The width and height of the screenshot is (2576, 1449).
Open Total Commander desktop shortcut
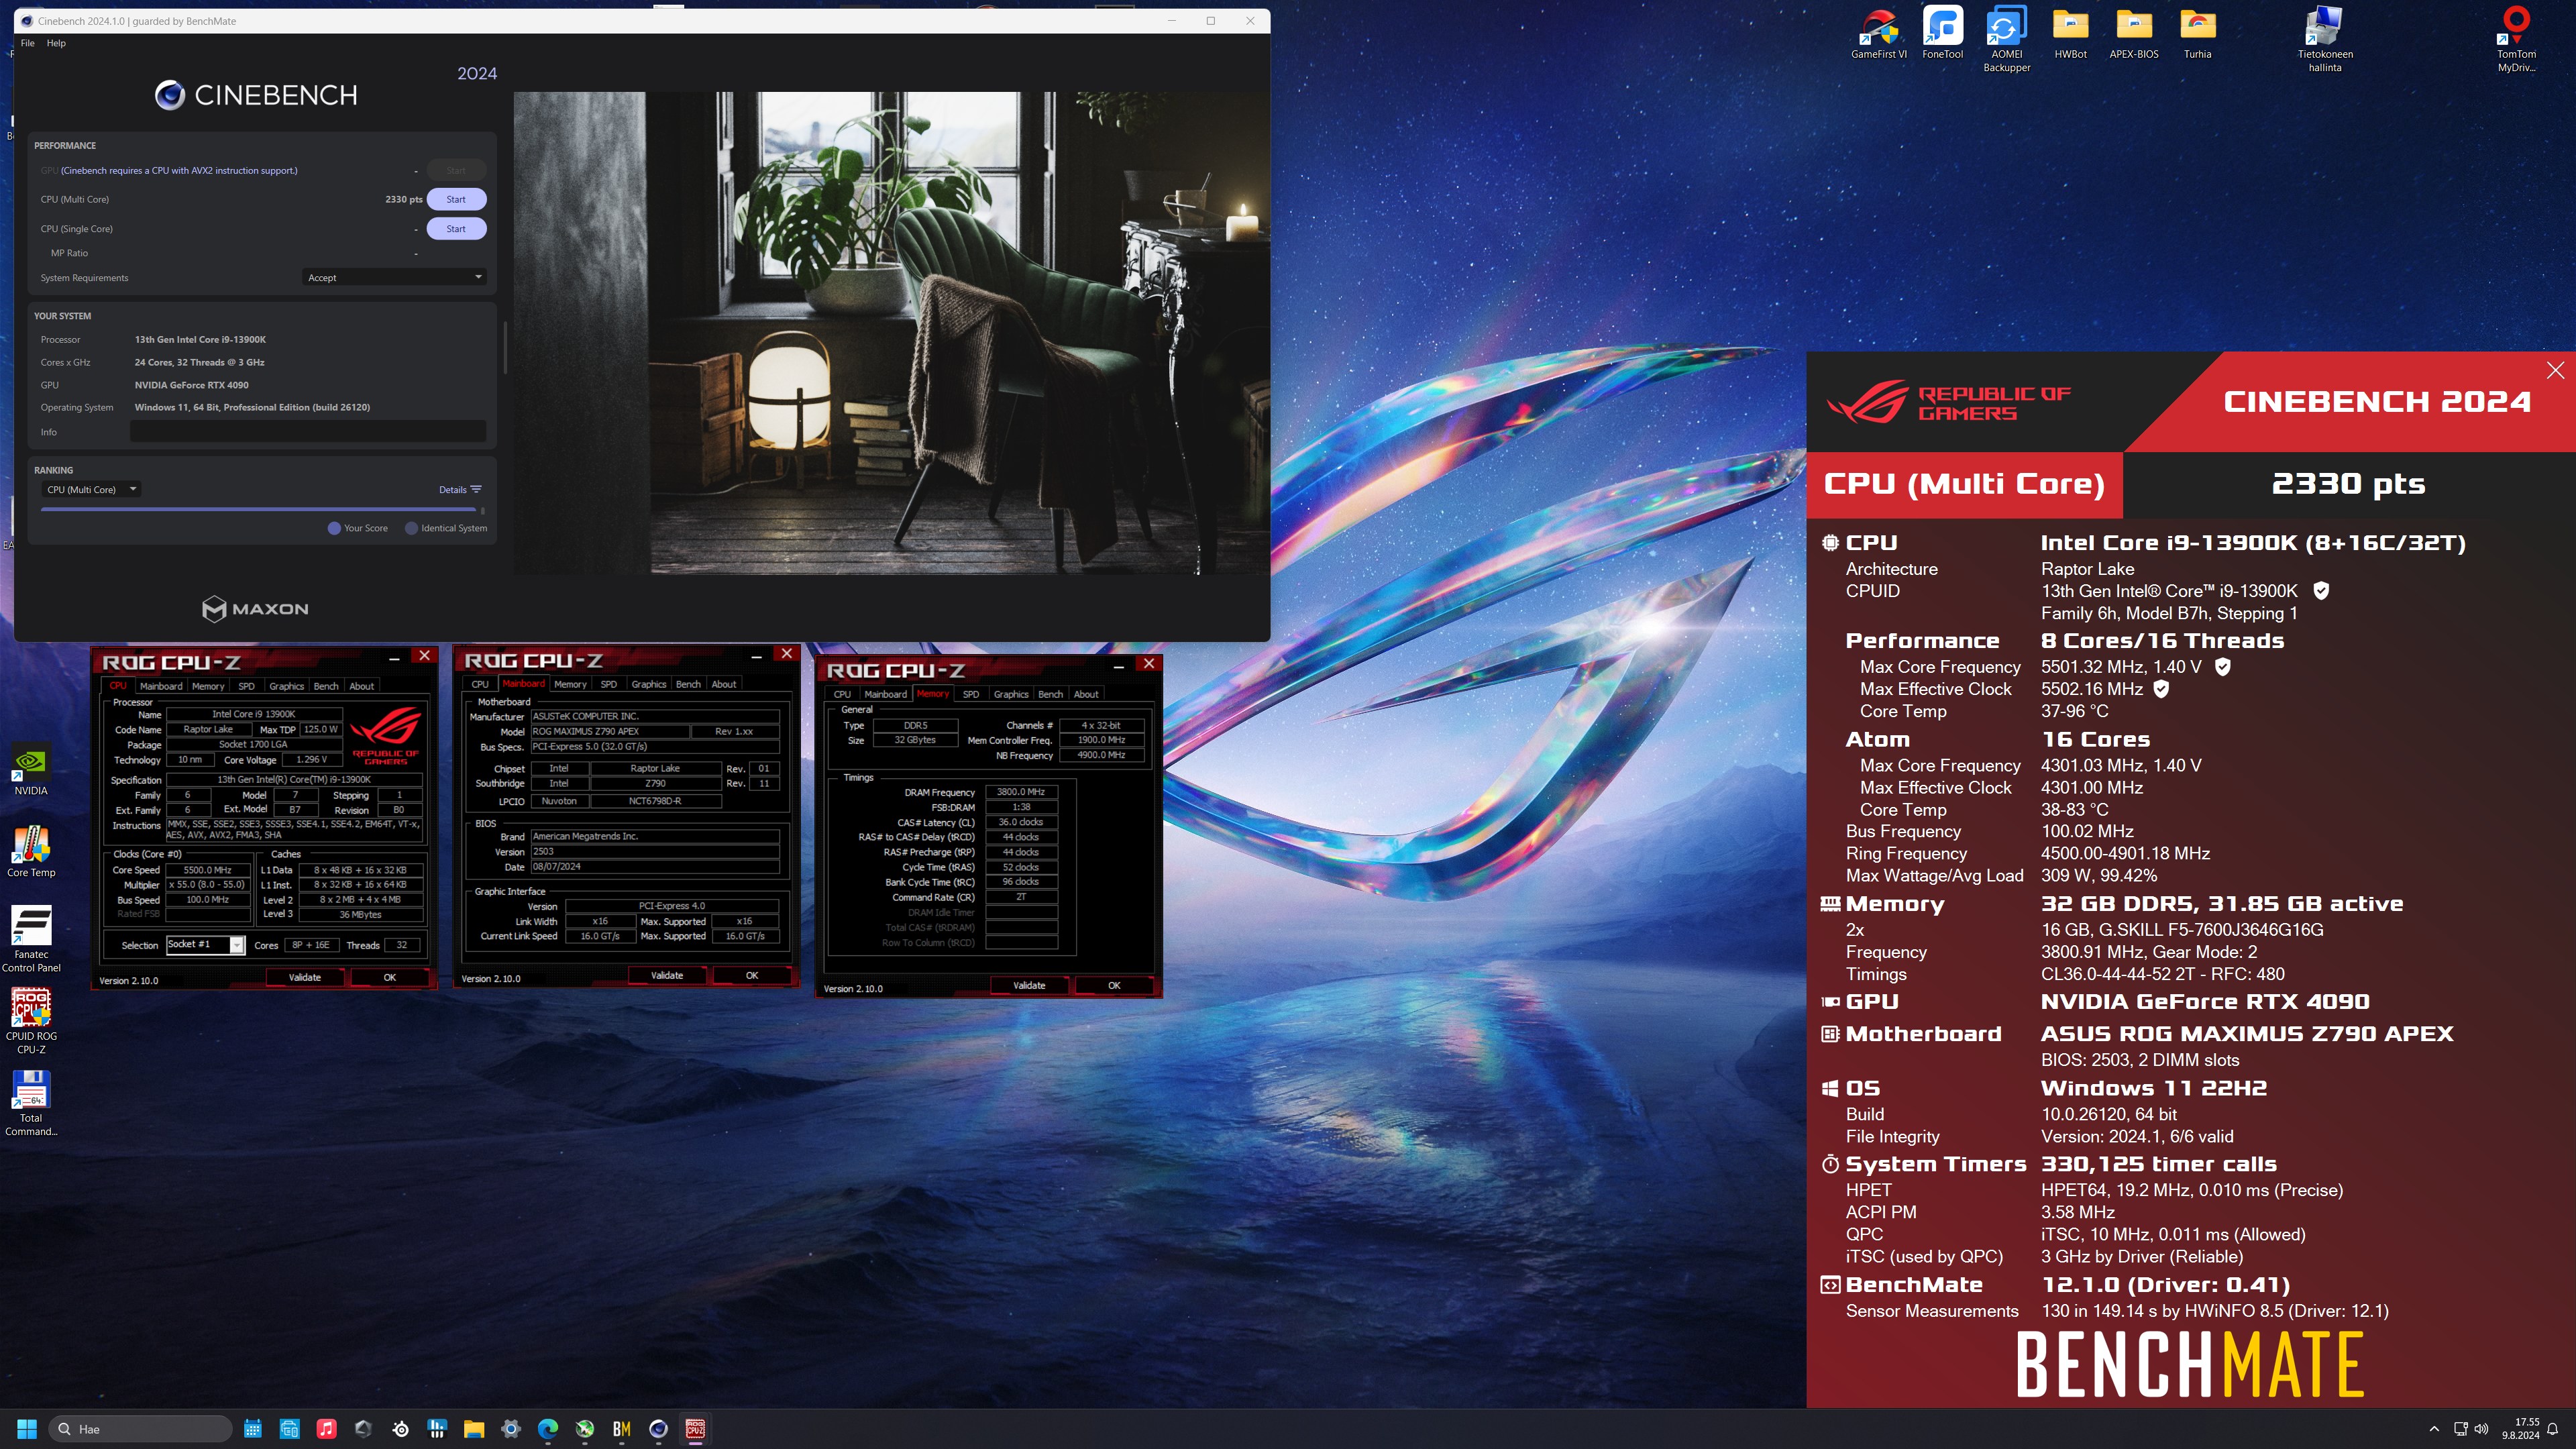pyautogui.click(x=30, y=1103)
